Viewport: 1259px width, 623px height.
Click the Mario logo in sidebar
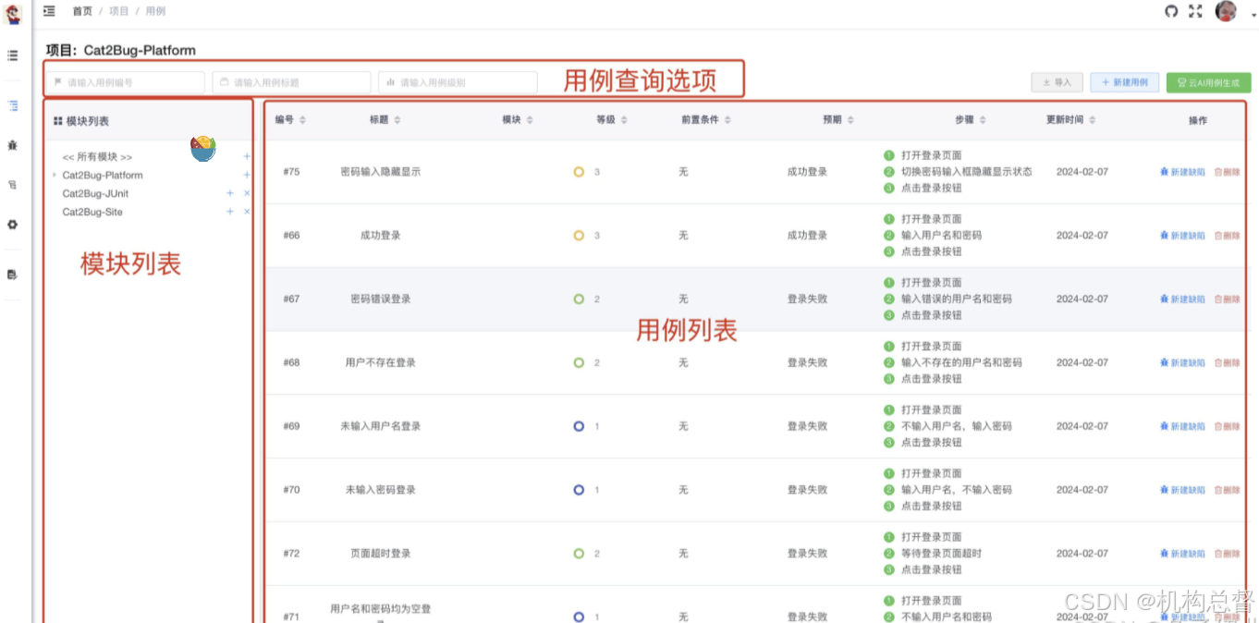coord(13,14)
